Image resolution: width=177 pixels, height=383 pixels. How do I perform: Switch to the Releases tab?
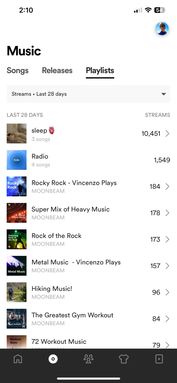[x=57, y=71]
